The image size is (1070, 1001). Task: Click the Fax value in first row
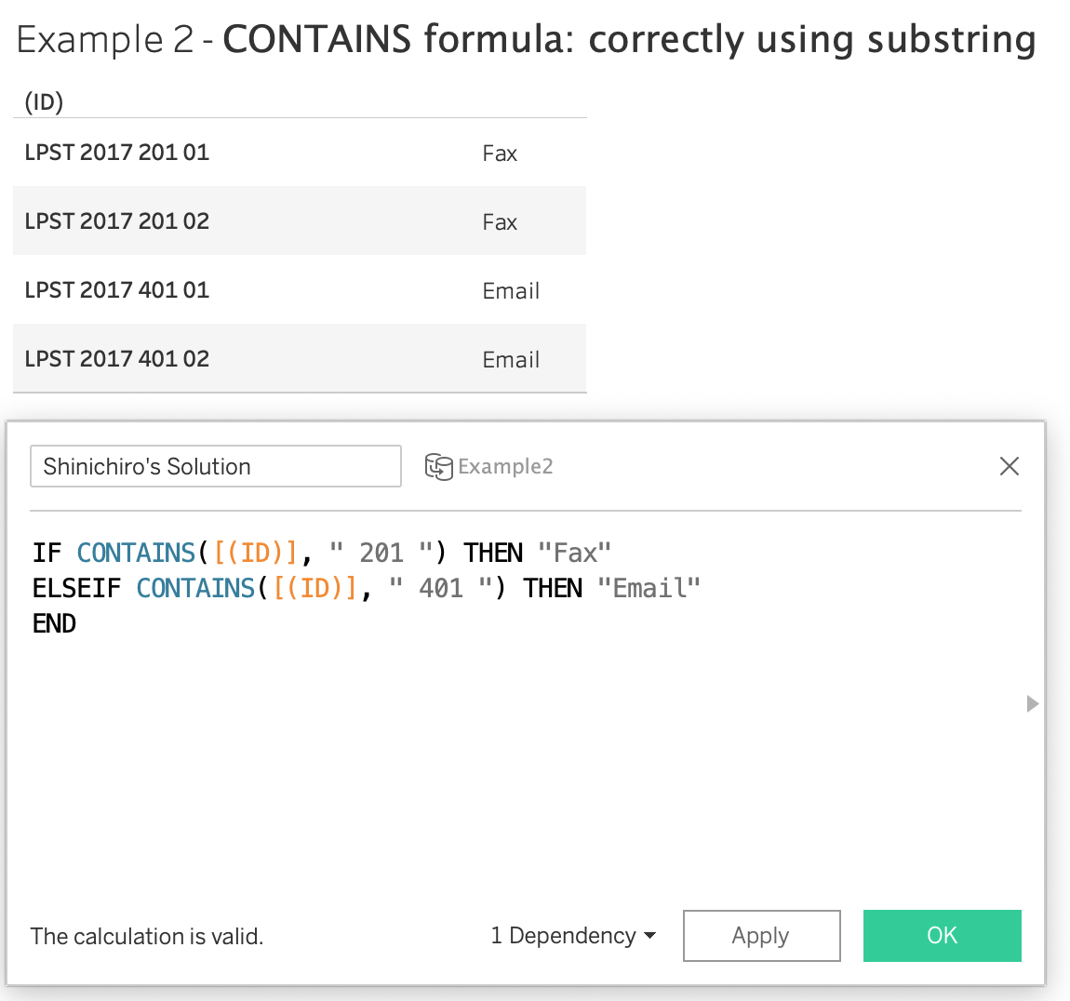tap(500, 153)
